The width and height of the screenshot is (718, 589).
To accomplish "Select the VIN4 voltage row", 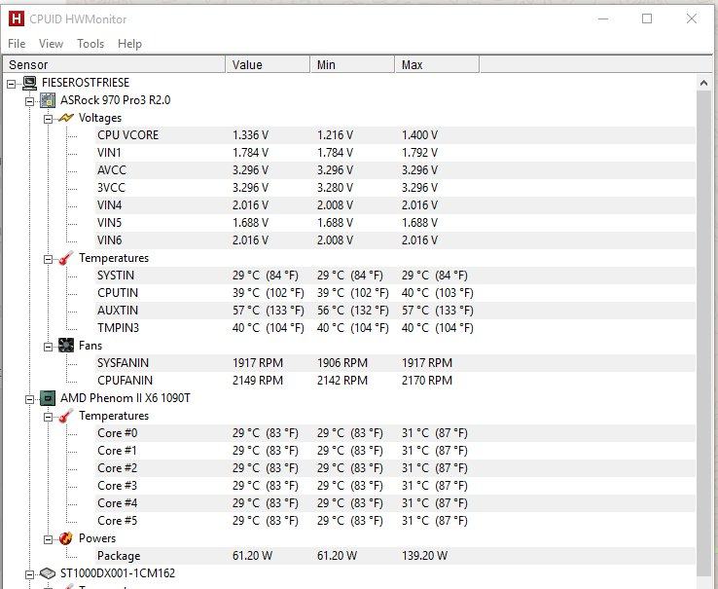I will tap(395, 204).
